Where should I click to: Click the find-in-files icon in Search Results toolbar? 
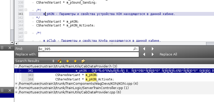pos(60,61)
